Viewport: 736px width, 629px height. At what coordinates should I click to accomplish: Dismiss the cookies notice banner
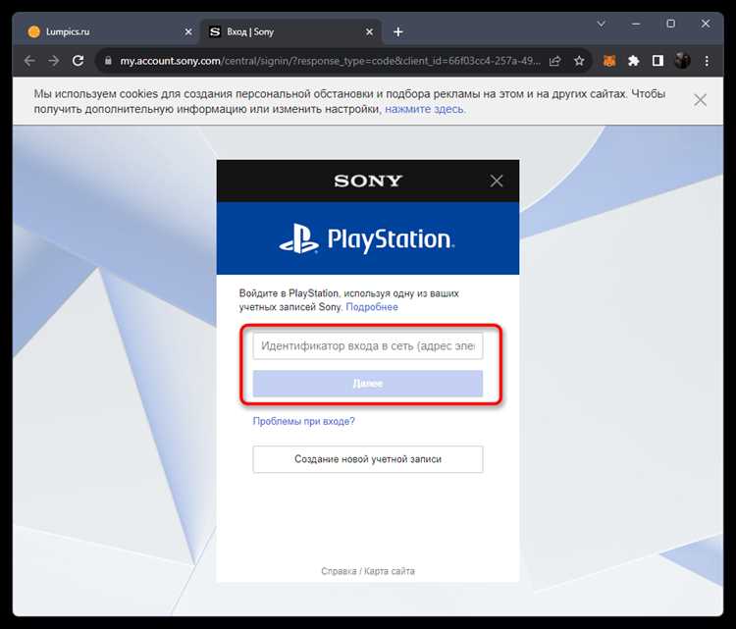[x=700, y=100]
